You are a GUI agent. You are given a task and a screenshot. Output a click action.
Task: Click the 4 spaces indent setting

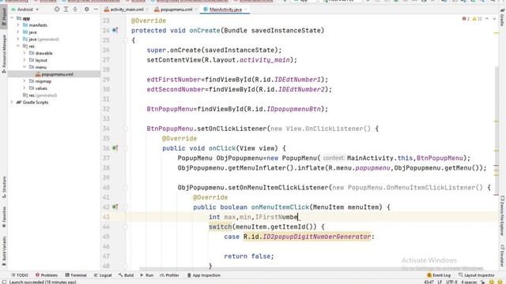(x=469, y=282)
